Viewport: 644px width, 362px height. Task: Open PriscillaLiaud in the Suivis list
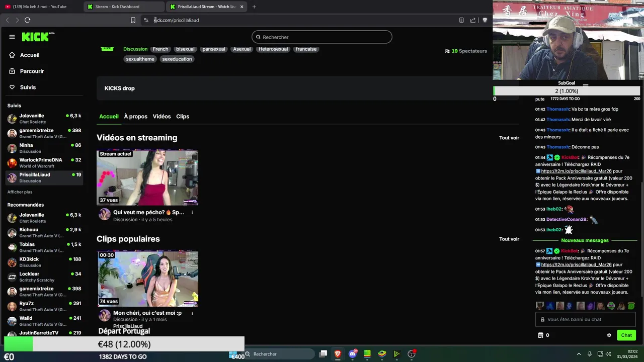(44, 177)
